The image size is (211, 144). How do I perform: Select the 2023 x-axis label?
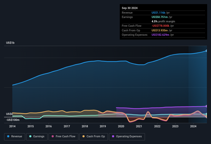coord(175,126)
